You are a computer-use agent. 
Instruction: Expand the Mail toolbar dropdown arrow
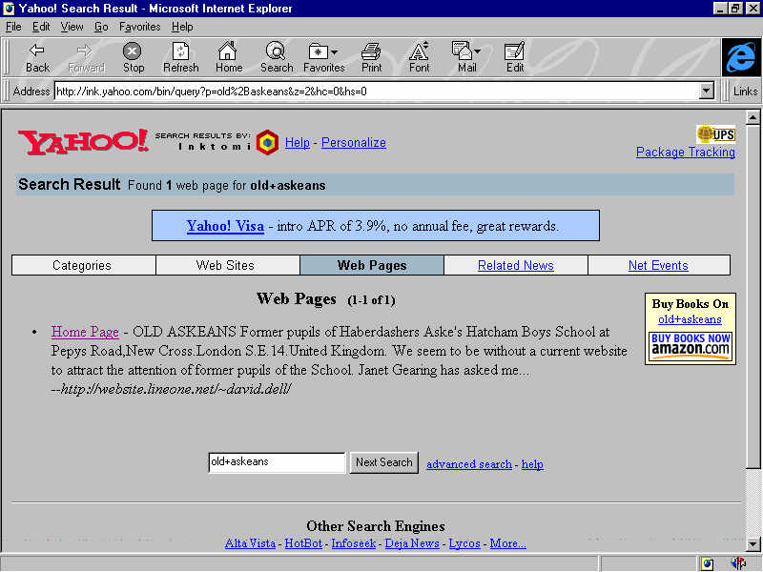pyautogui.click(x=478, y=51)
